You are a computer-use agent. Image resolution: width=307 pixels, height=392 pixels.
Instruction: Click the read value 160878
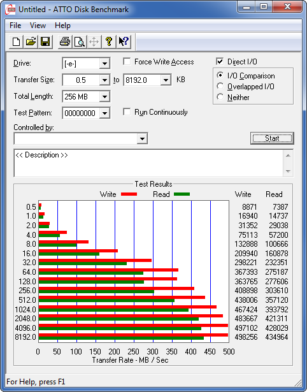click(276, 254)
